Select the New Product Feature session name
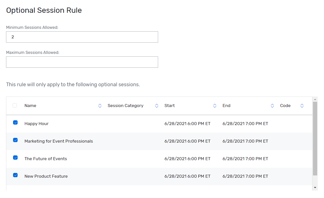 click(x=46, y=176)
